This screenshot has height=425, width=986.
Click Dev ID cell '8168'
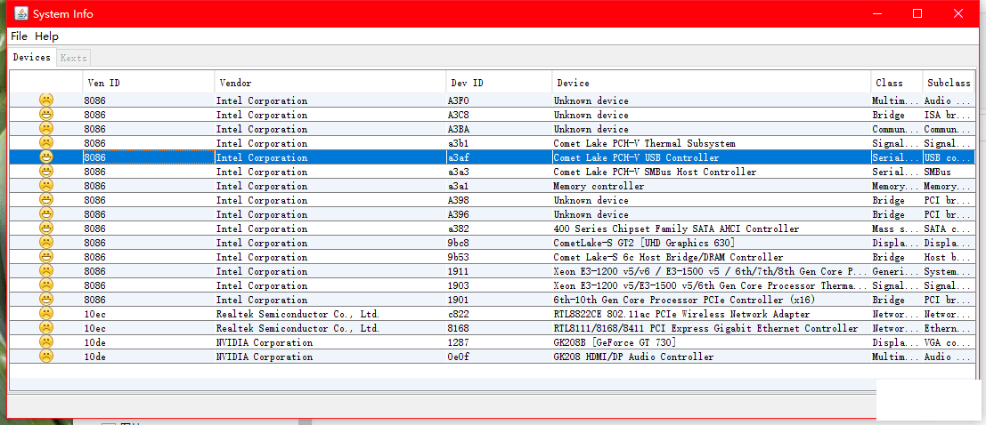[x=500, y=328]
